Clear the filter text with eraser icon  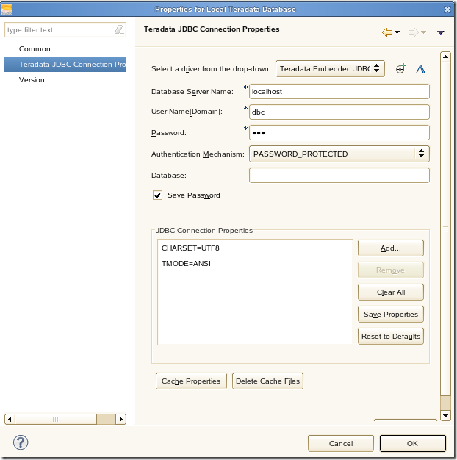[120, 30]
